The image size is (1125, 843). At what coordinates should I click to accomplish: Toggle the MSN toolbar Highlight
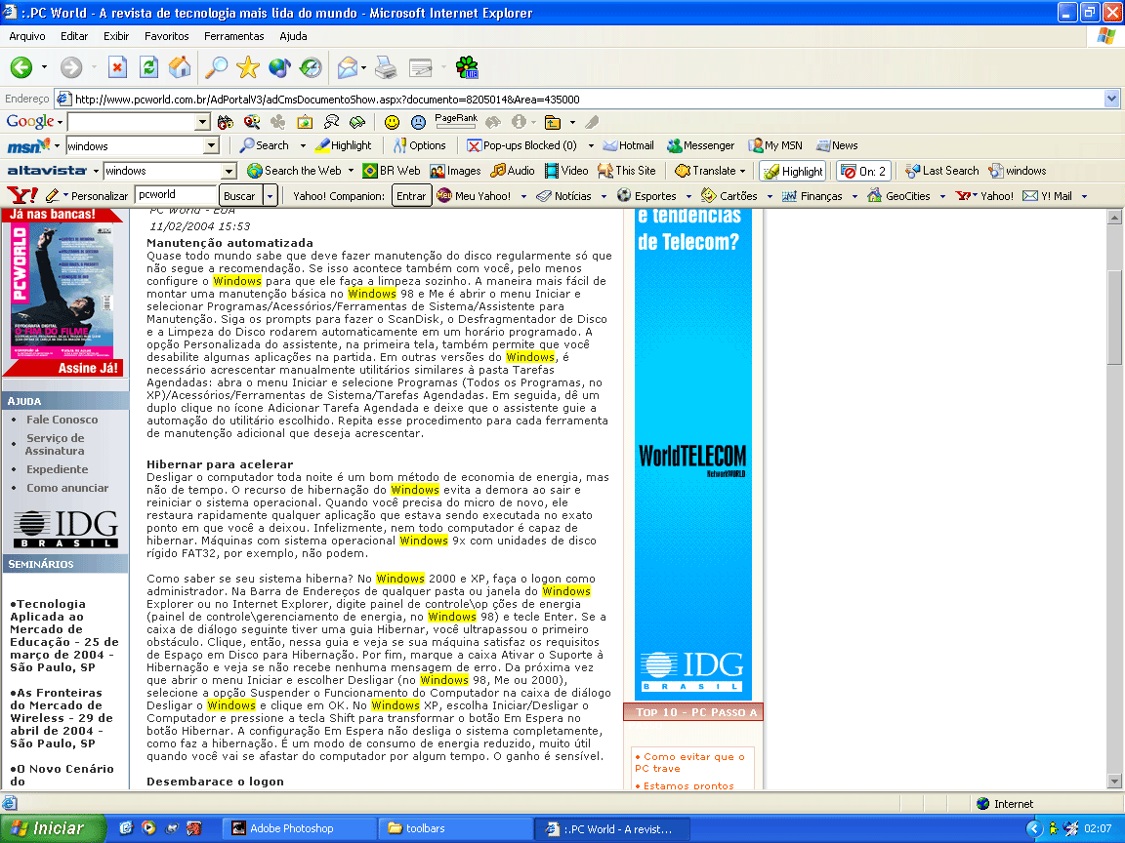click(343, 145)
